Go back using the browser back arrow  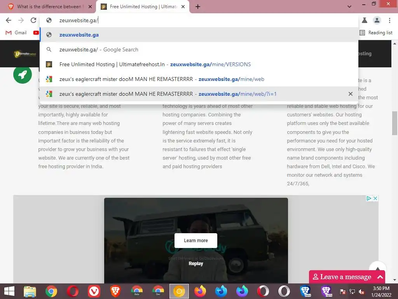[9, 20]
